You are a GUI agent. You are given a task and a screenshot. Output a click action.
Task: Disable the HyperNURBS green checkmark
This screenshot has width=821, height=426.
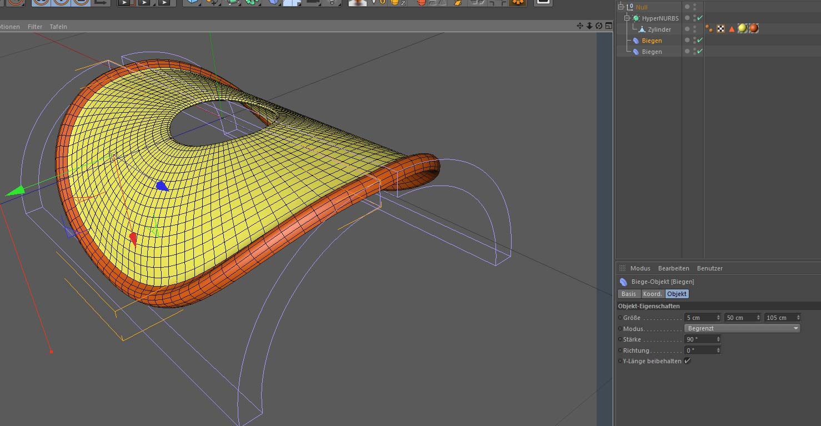(700, 18)
